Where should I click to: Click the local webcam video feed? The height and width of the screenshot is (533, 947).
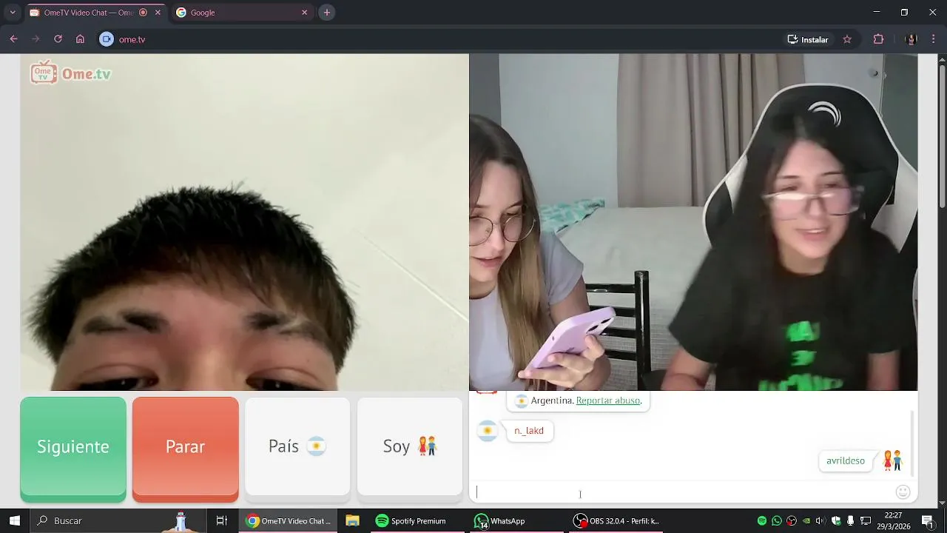[x=245, y=222]
